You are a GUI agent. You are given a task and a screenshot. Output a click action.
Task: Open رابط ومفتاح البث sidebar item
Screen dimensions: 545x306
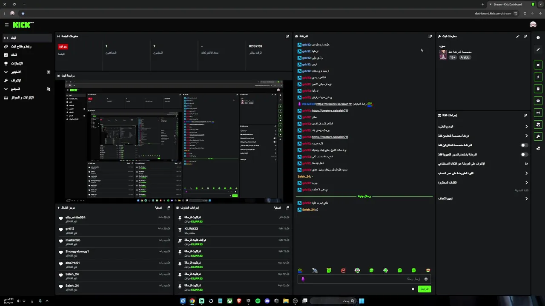pos(26,46)
